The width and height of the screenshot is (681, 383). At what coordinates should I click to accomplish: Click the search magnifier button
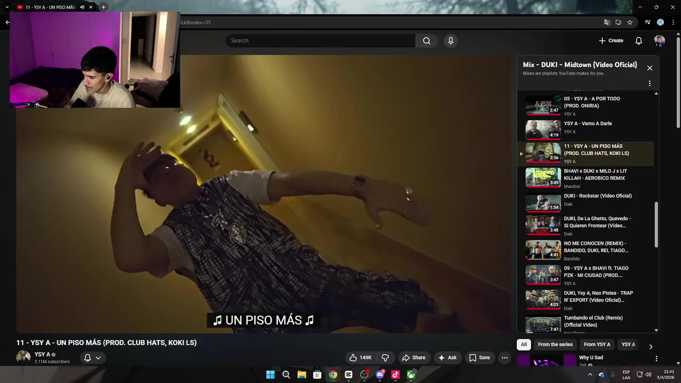(x=427, y=41)
